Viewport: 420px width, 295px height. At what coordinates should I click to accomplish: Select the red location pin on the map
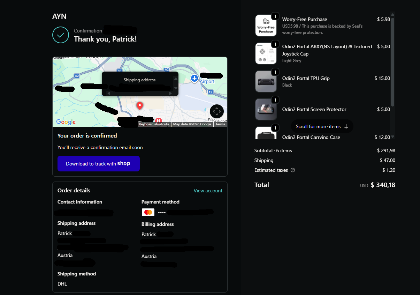click(140, 106)
